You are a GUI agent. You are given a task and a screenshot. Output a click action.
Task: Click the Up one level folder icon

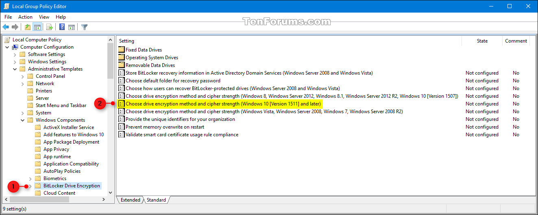click(27, 27)
